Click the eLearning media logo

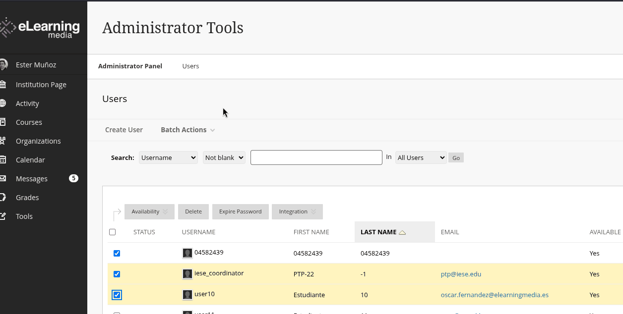[x=40, y=28]
